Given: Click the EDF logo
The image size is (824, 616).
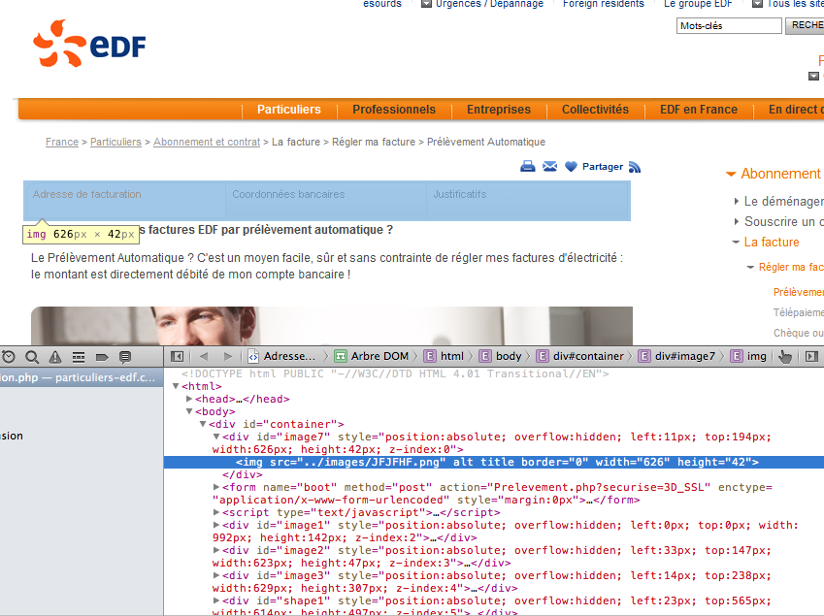Looking at the screenshot, I should pos(89,46).
